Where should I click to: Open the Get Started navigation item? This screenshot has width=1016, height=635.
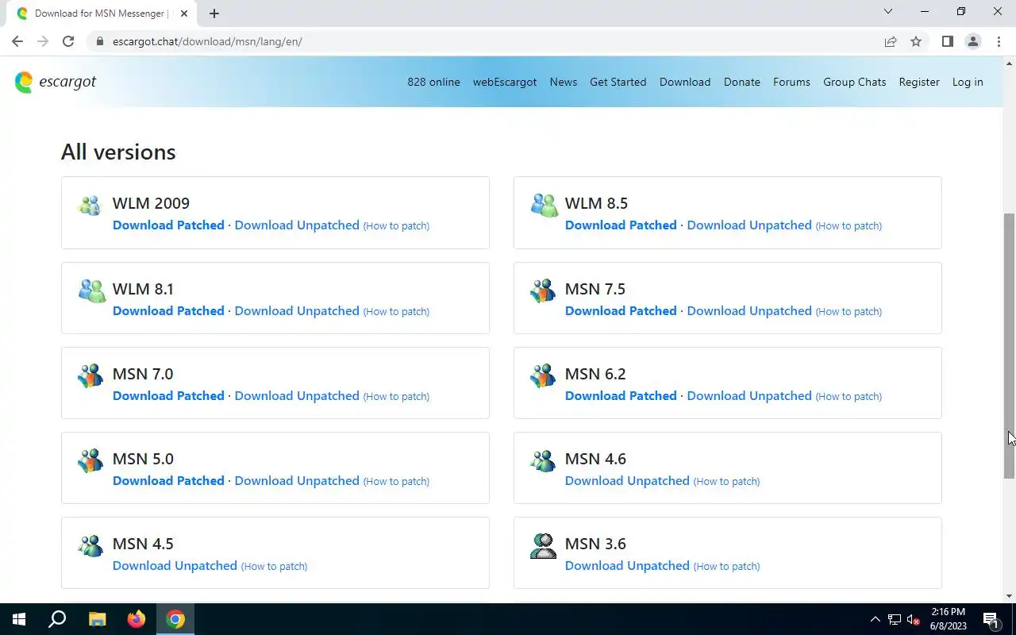(618, 82)
